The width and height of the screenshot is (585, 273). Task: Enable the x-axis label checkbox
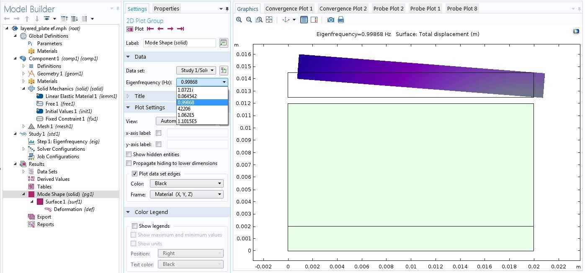tap(158, 133)
